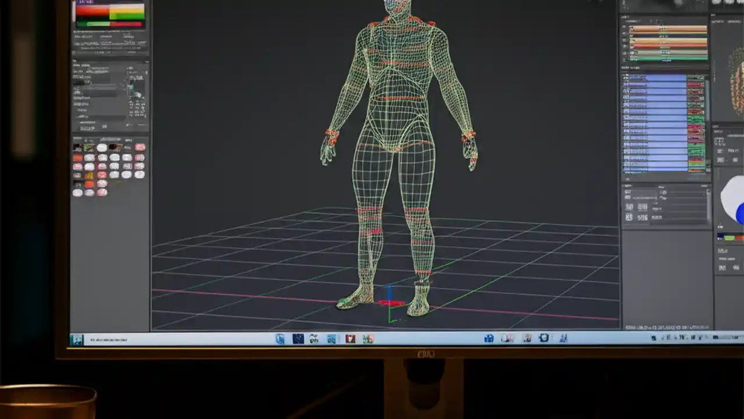Pick the red brush preset in the brush palette
The image size is (744, 419).
coord(77,157)
